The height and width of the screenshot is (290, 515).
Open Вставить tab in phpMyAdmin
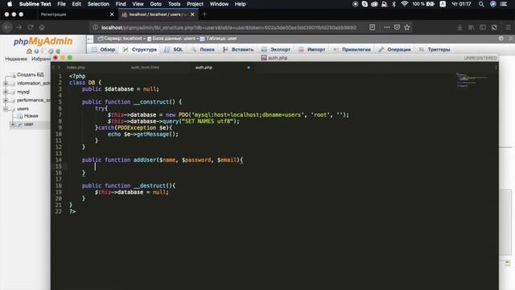coord(238,50)
